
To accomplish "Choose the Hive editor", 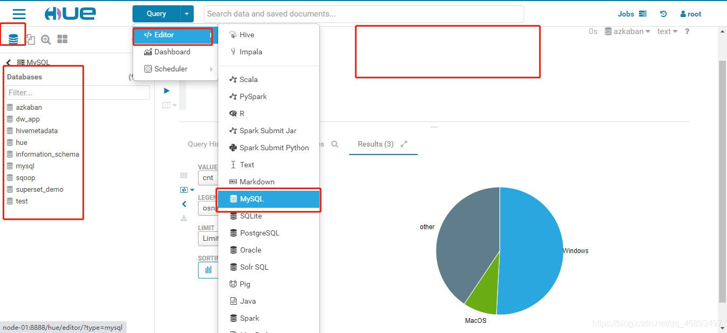I will (x=269, y=35).
